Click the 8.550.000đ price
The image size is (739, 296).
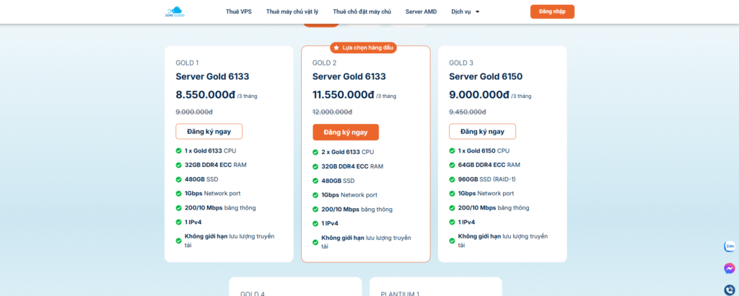[206, 94]
